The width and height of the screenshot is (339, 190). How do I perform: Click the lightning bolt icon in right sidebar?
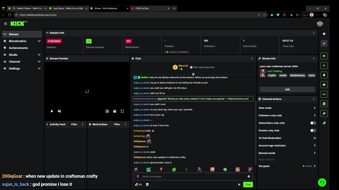tap(324, 65)
